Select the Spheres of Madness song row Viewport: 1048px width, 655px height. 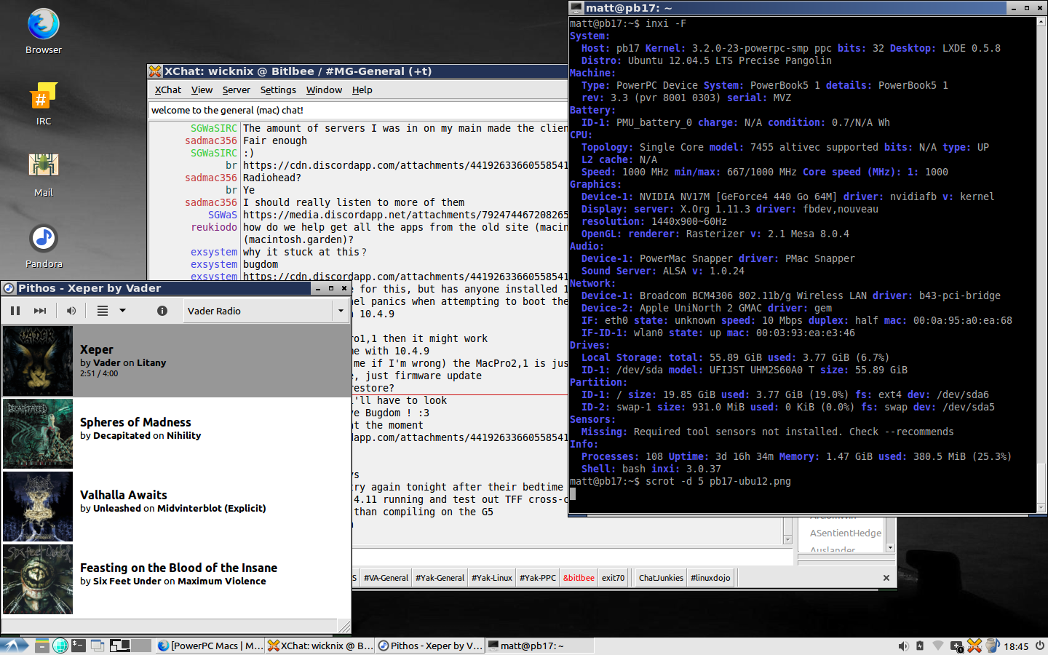[176, 434]
